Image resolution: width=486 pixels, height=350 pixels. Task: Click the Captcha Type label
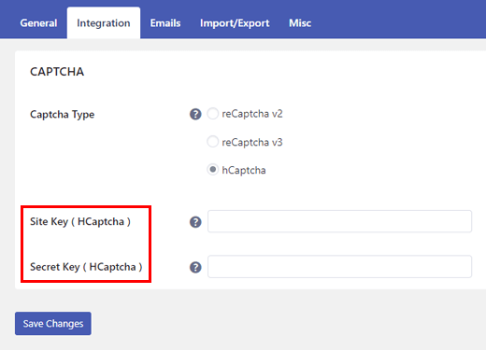[x=62, y=115]
